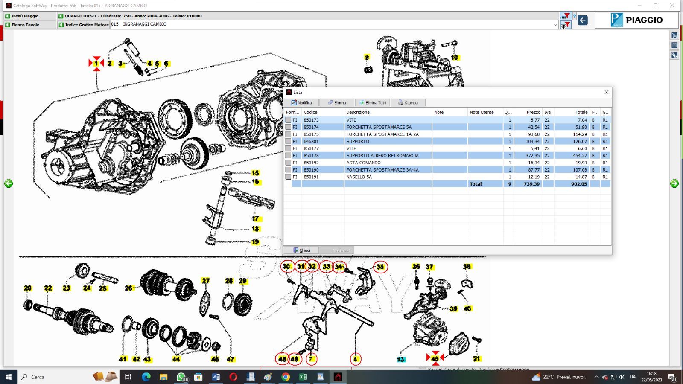
Task: Close the Lista dialog window
Action: 606,92
